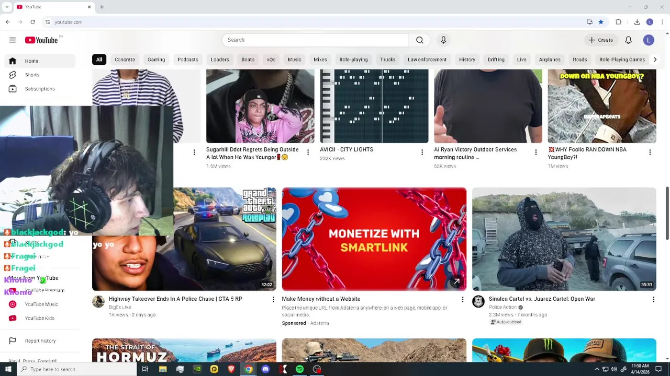This screenshot has height=376, width=670.
Task: Show more category chips with right arrow
Action: click(x=655, y=60)
